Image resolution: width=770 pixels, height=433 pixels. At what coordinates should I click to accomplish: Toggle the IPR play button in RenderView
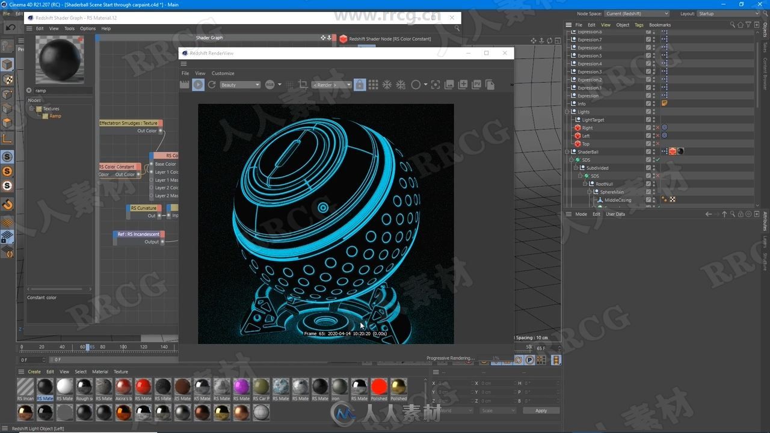[x=198, y=85]
